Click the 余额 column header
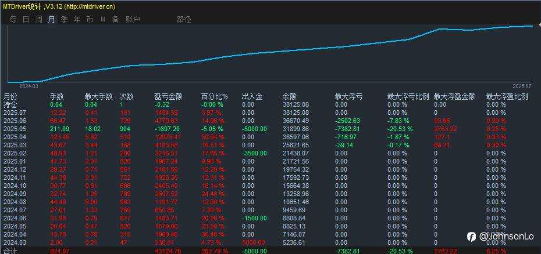The height and width of the screenshot is (254, 541). coord(290,97)
